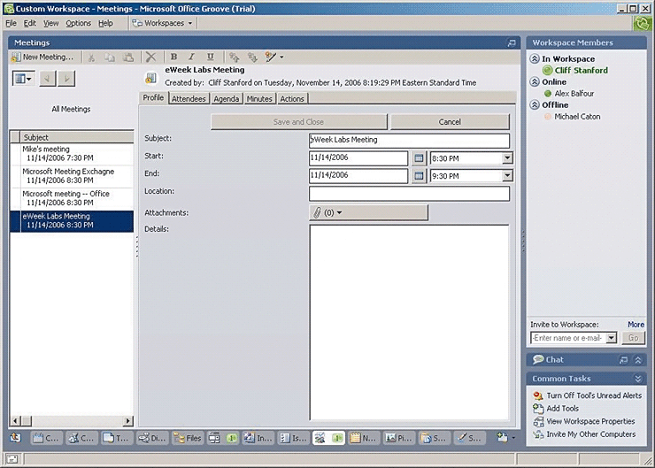This screenshot has width=655, height=468.
Task: Click inside the Details text area
Action: [409, 322]
